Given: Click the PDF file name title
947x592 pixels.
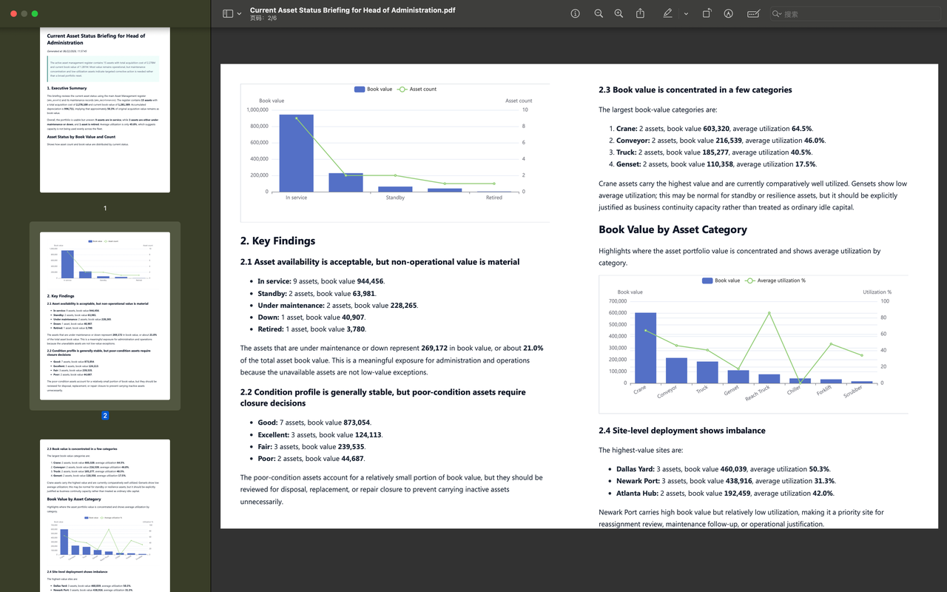Looking at the screenshot, I should (352, 10).
